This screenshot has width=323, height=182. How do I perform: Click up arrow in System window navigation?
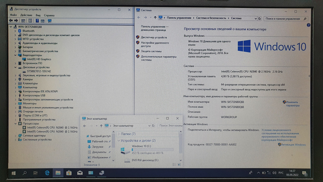coord(155,18)
